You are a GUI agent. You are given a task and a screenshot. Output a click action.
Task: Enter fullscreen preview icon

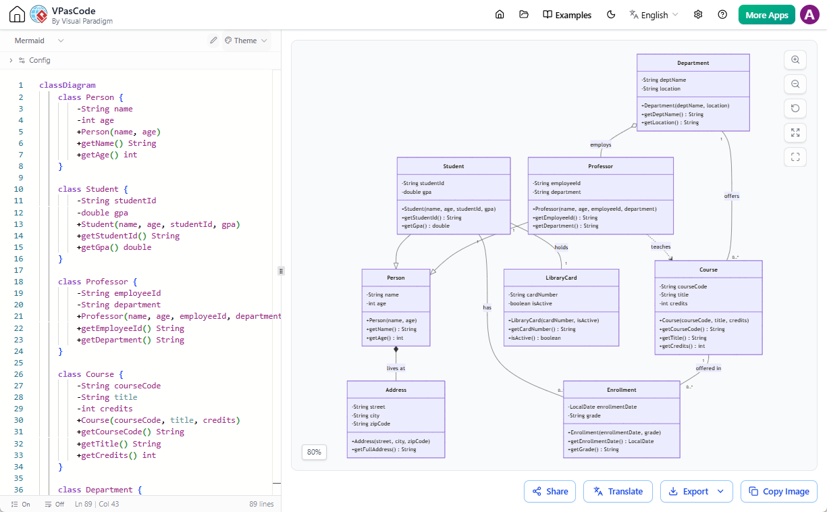(x=795, y=157)
